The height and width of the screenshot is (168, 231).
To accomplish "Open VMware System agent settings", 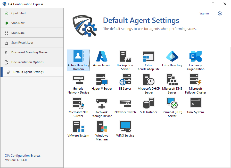I will click(x=78, y=127).
